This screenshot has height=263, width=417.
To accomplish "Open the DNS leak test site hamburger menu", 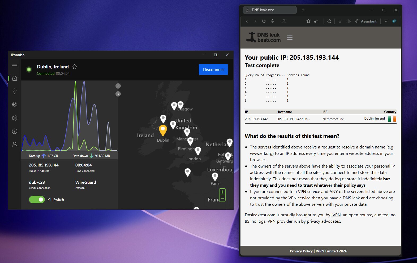I will click(x=290, y=38).
